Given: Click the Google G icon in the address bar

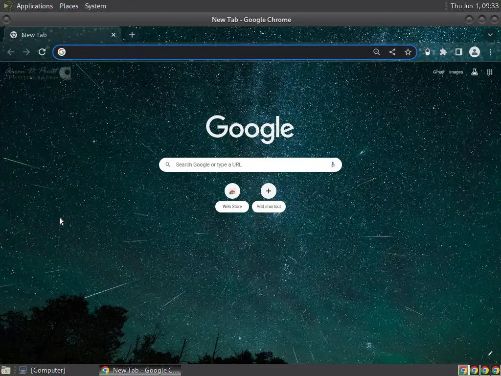Looking at the screenshot, I should tap(62, 52).
